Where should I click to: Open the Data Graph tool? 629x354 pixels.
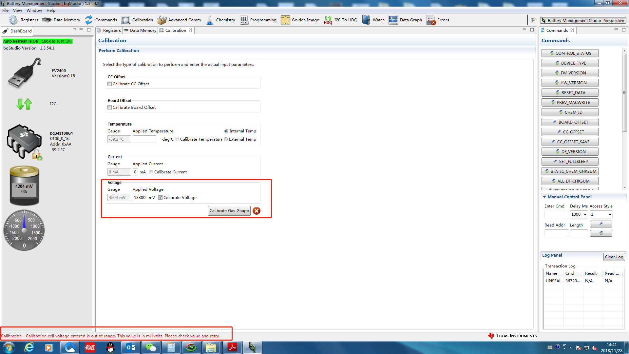(393, 20)
